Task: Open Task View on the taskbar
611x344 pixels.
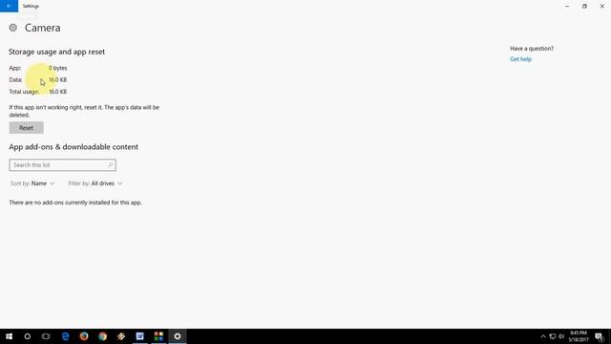Action: coord(46,336)
